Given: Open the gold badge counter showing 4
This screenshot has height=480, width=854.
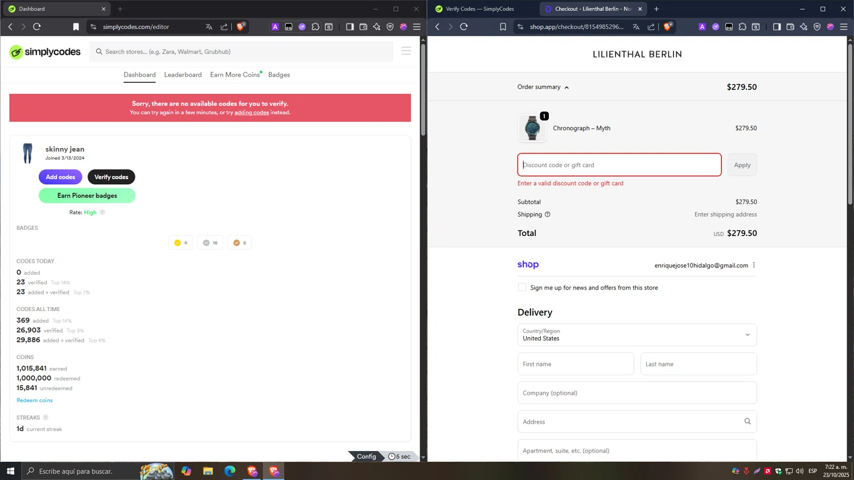Looking at the screenshot, I should click(x=181, y=243).
